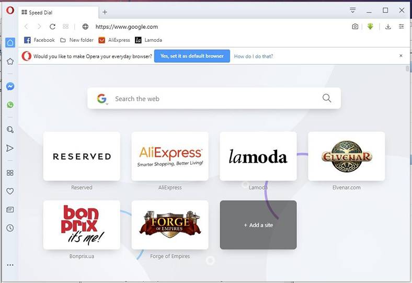Show downloads panel icon
The width and height of the screenshot is (412, 283).
(388, 27)
